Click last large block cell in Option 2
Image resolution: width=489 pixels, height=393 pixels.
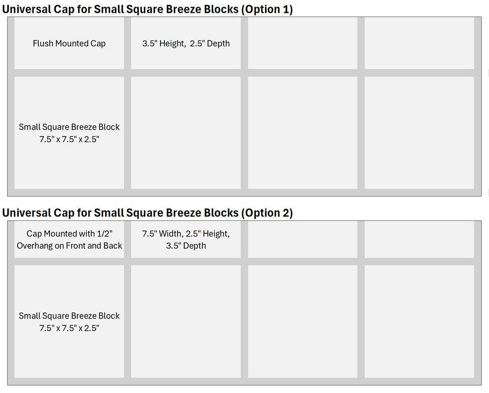pos(419,321)
